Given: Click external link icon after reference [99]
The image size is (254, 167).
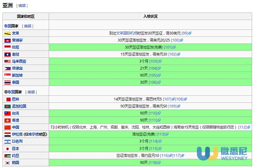Looking at the screenshot, I should coord(190,33).
